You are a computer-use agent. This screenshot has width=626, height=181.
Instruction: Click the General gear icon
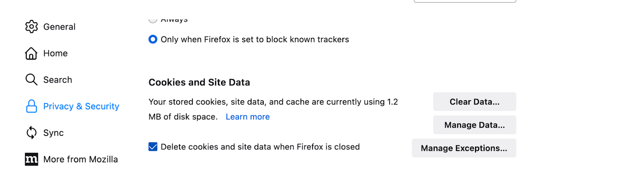(x=31, y=27)
